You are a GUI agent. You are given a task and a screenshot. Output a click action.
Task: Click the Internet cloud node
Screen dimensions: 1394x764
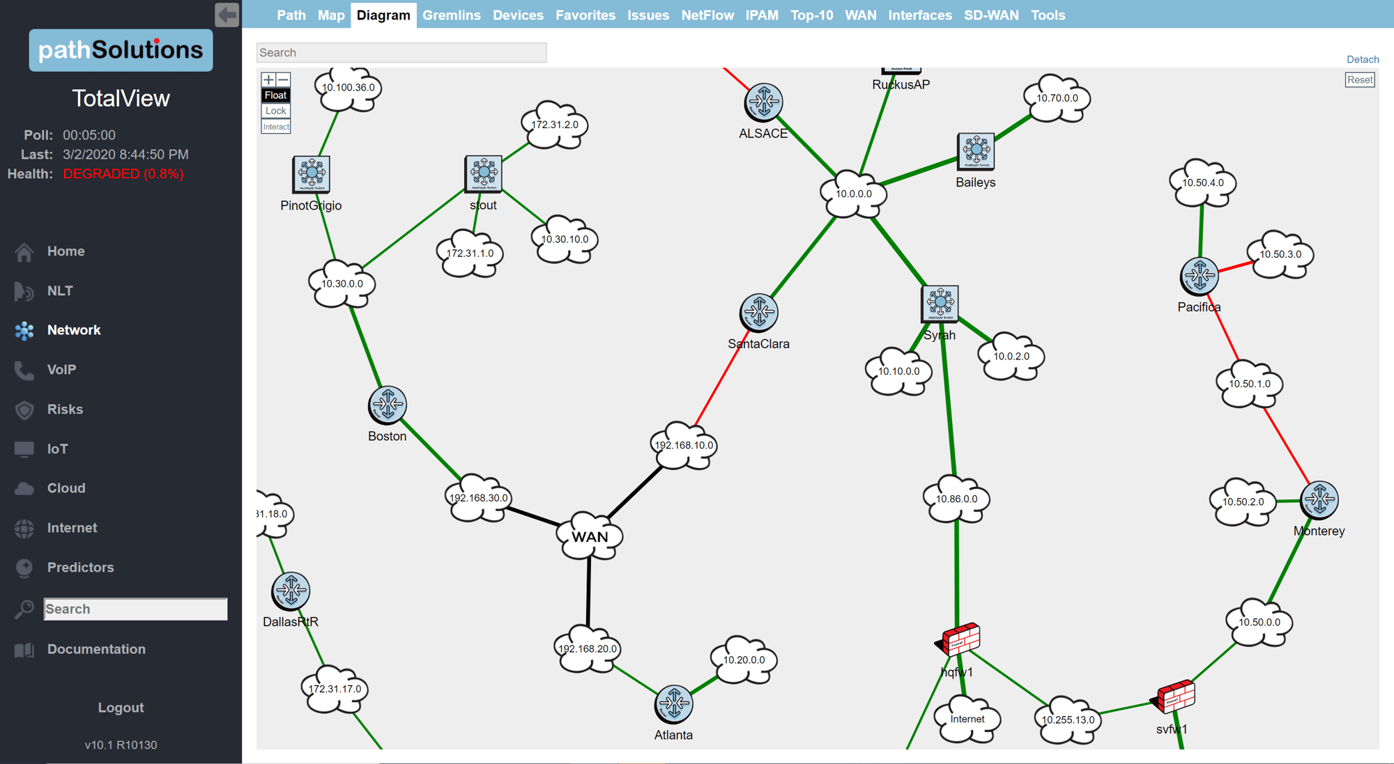coord(967,719)
